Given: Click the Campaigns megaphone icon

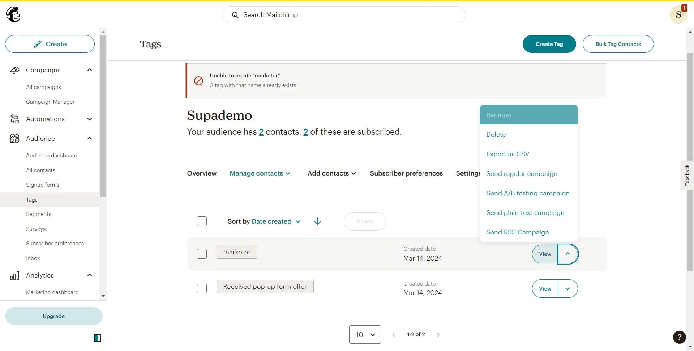Looking at the screenshot, I should [14, 70].
